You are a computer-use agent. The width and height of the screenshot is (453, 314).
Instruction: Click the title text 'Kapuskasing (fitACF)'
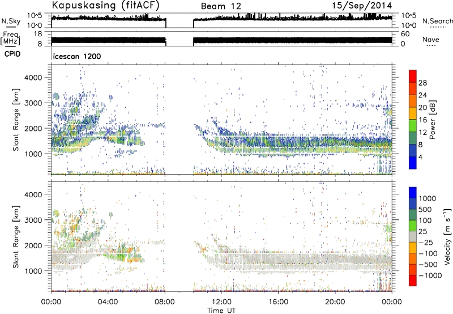click(105, 6)
